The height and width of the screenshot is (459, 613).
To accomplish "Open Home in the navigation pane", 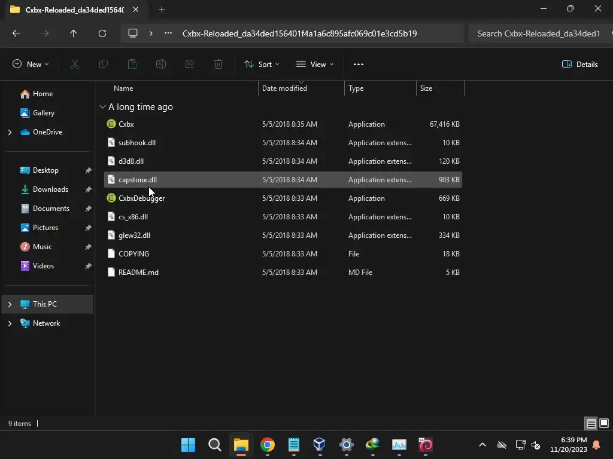I will 43,94.
